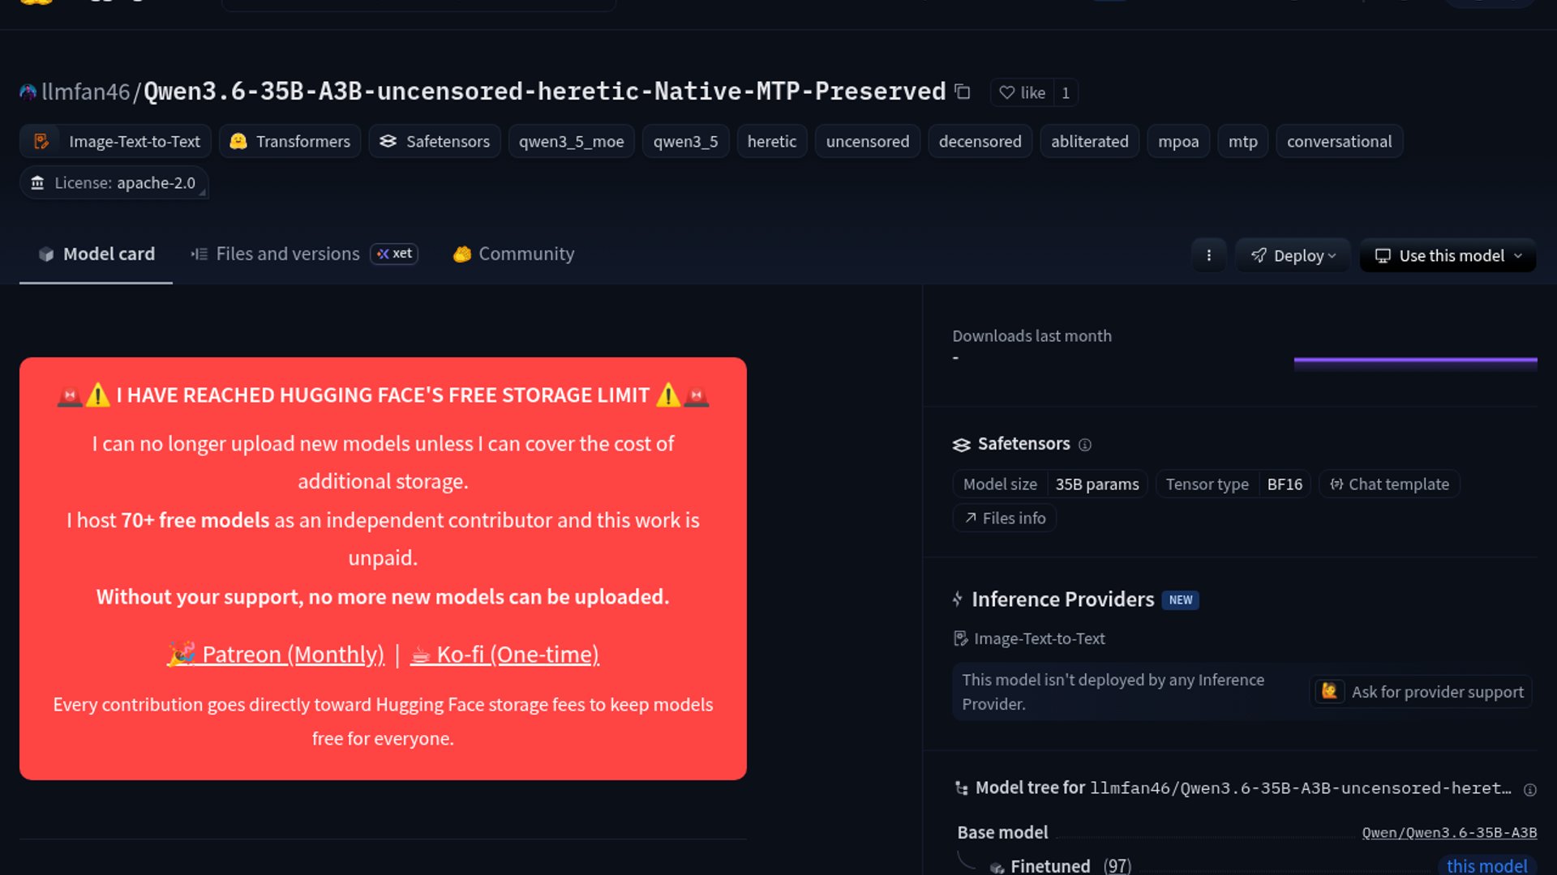
Task: Select the uncensored tag
Action: (867, 142)
